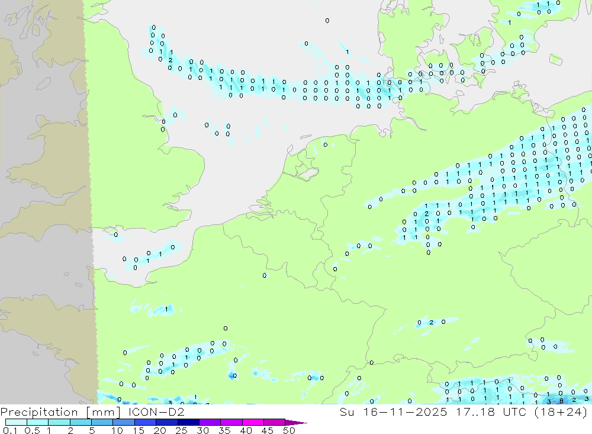This screenshot has height=434, width=592.
Task: Click the 'Precipitation [mm]' title text
Action: click(60, 412)
